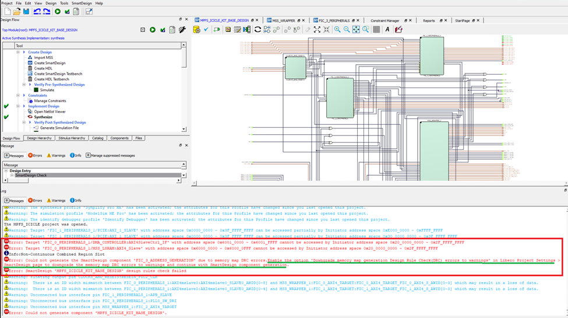Select the Catalog tab

click(97, 138)
